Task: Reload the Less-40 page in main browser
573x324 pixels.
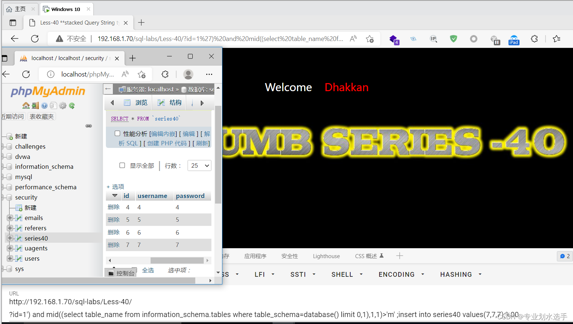Action: 35,38
